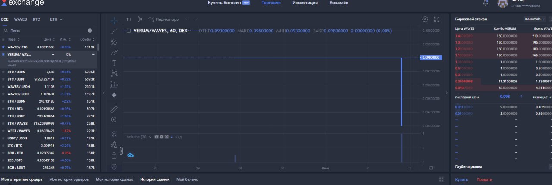This screenshot has width=552, height=185.
Task: Expand the Глубина рынка panel
Action: click(x=550, y=166)
